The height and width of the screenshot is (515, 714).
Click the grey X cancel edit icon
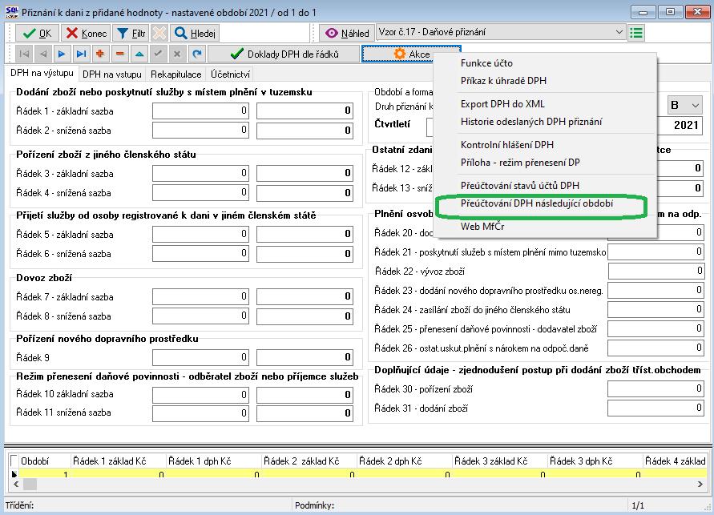[177, 54]
